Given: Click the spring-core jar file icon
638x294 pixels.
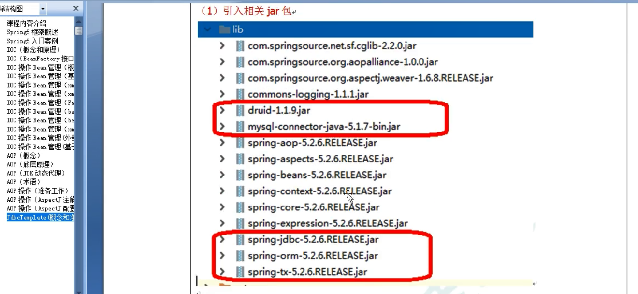Looking at the screenshot, I should click(240, 207).
